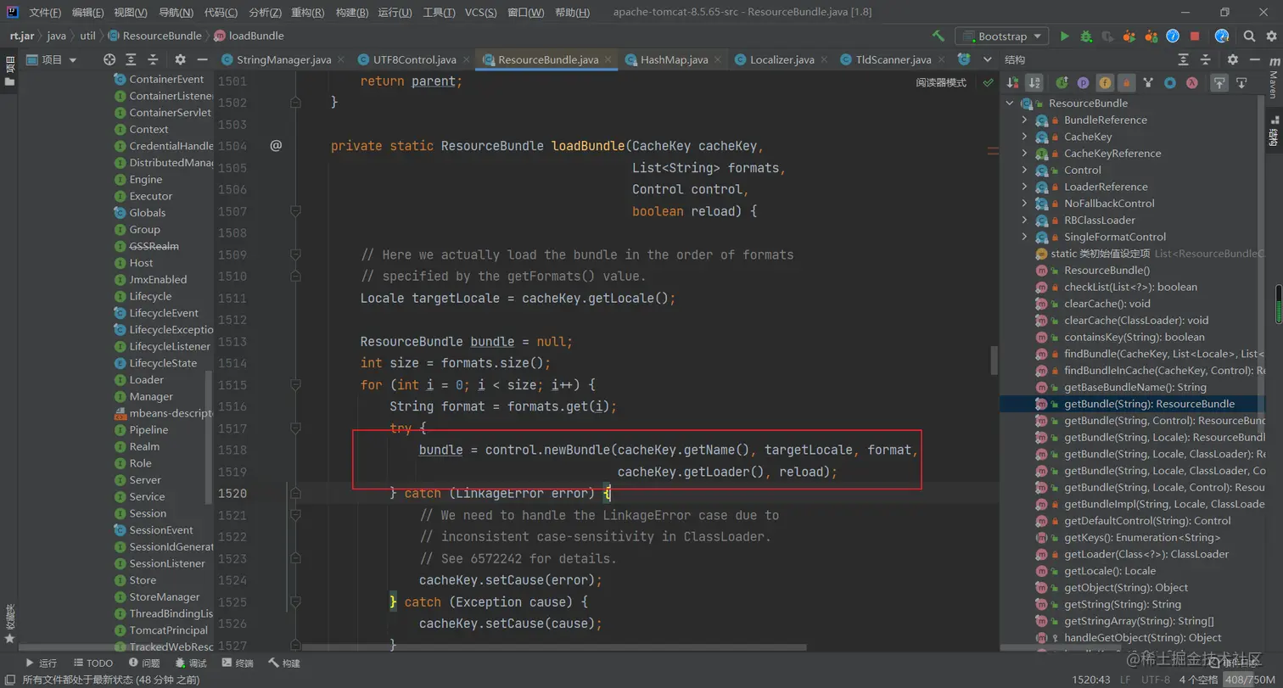Toggle show fields filter in Structure panel

click(x=1104, y=82)
